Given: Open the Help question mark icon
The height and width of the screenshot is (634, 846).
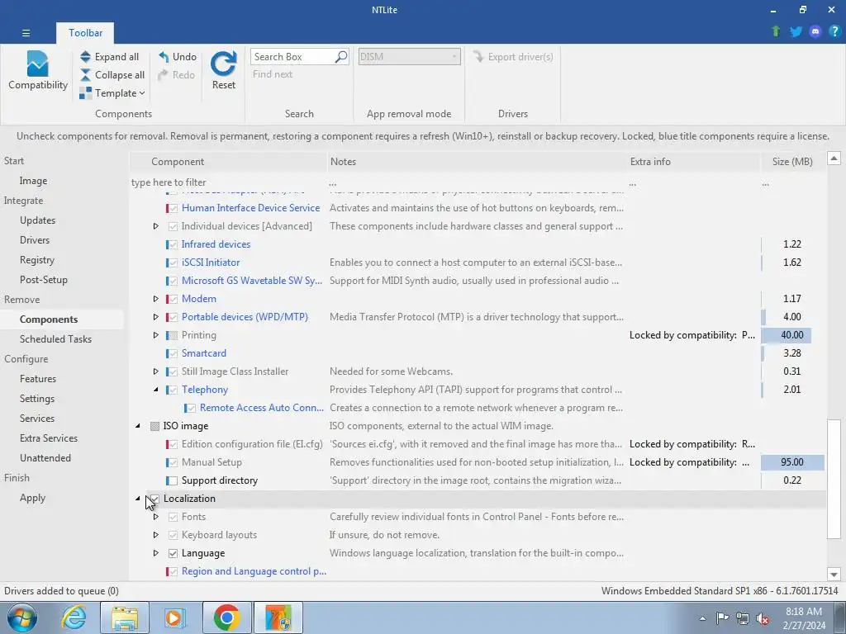Looking at the screenshot, I should (834, 31).
